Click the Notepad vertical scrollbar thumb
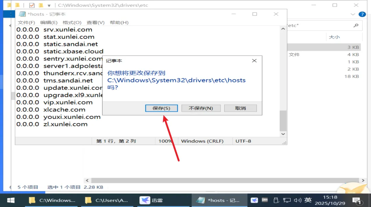 pyautogui.click(x=283, y=121)
